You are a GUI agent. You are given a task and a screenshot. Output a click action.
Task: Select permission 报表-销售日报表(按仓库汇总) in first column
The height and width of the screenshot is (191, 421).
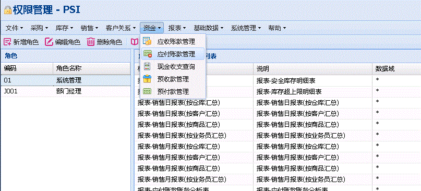(x=179, y=103)
